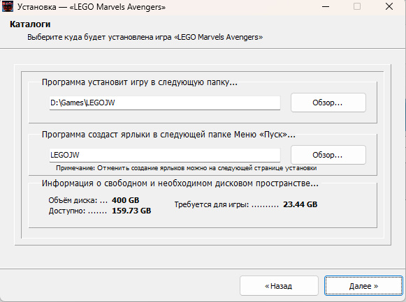The image size is (406, 302).
Task: Go back with the «Назад button
Action: (279, 286)
